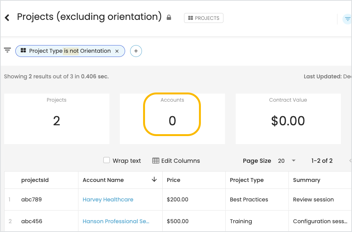Open the Project Type is not Orientation filter
This screenshot has width=352, height=232.
(70, 51)
